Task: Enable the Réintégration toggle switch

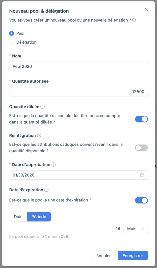Action: tap(141, 148)
